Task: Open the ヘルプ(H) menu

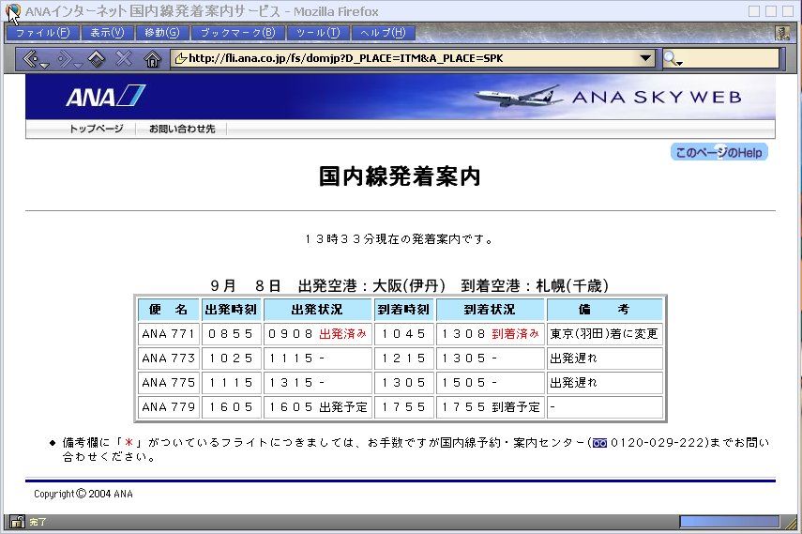Action: tap(383, 33)
